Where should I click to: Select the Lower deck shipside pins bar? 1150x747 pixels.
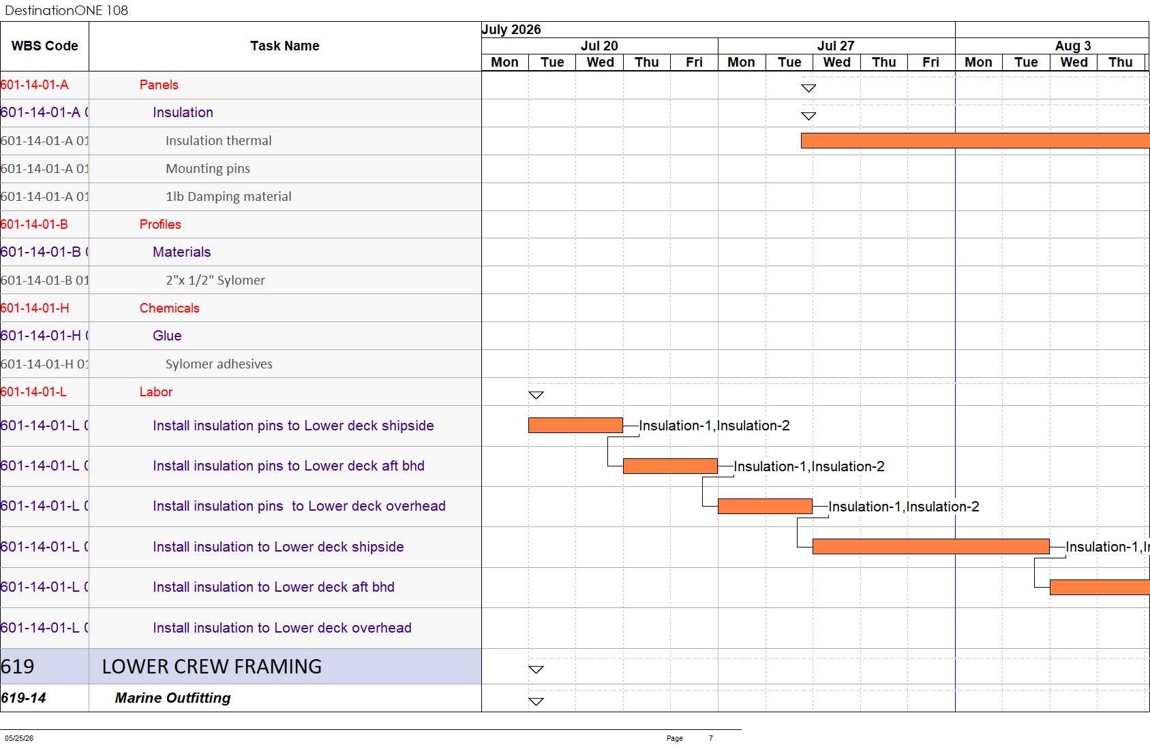[575, 426]
